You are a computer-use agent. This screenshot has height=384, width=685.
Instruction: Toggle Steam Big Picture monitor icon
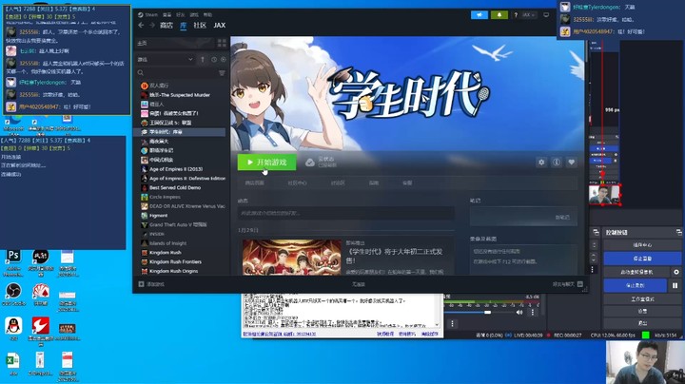pos(546,15)
